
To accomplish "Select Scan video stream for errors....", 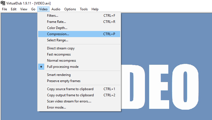I will [79, 101].
